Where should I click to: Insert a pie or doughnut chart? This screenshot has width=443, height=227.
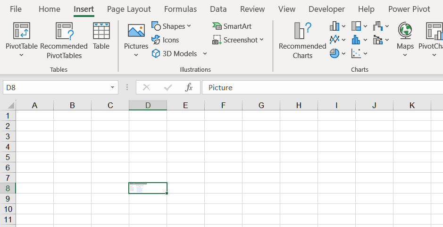pos(334,53)
